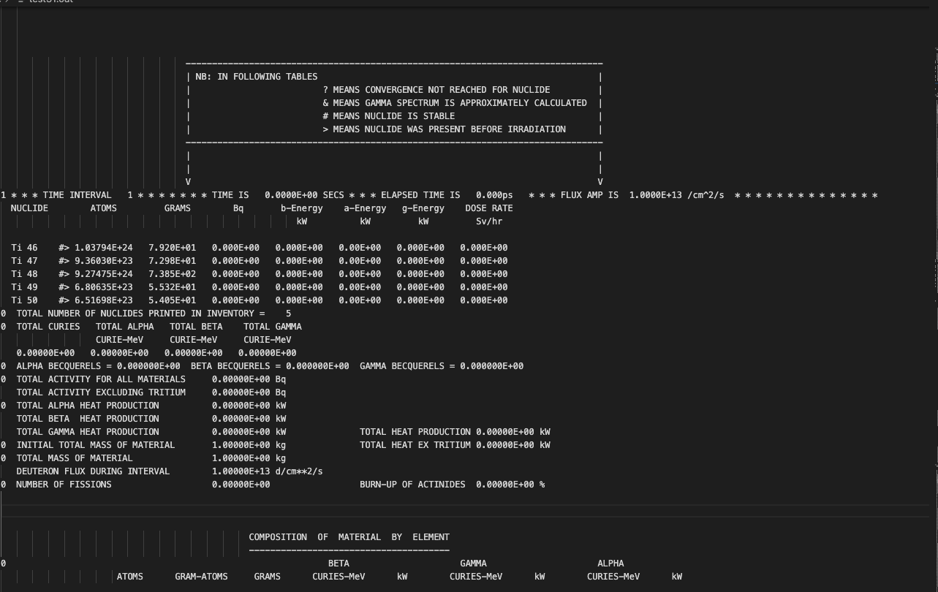Click the grams value '5.405E+01'
Screen dimensions: 938x592
(173, 300)
